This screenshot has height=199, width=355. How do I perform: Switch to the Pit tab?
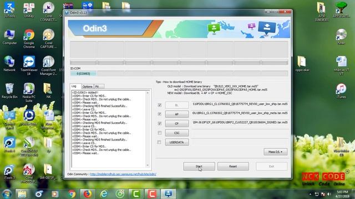click(99, 86)
